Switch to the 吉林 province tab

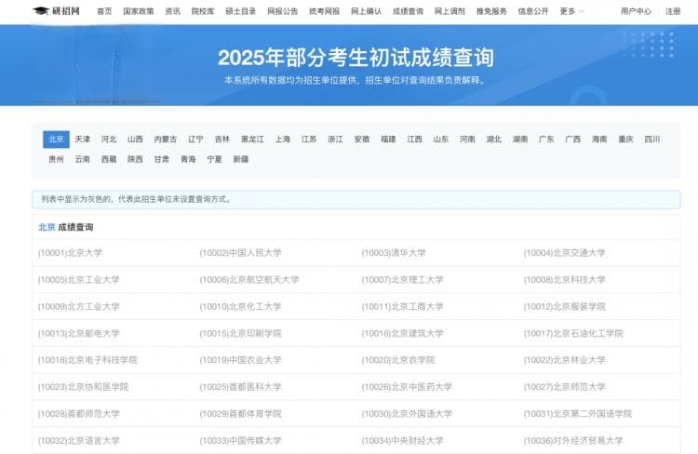click(222, 140)
